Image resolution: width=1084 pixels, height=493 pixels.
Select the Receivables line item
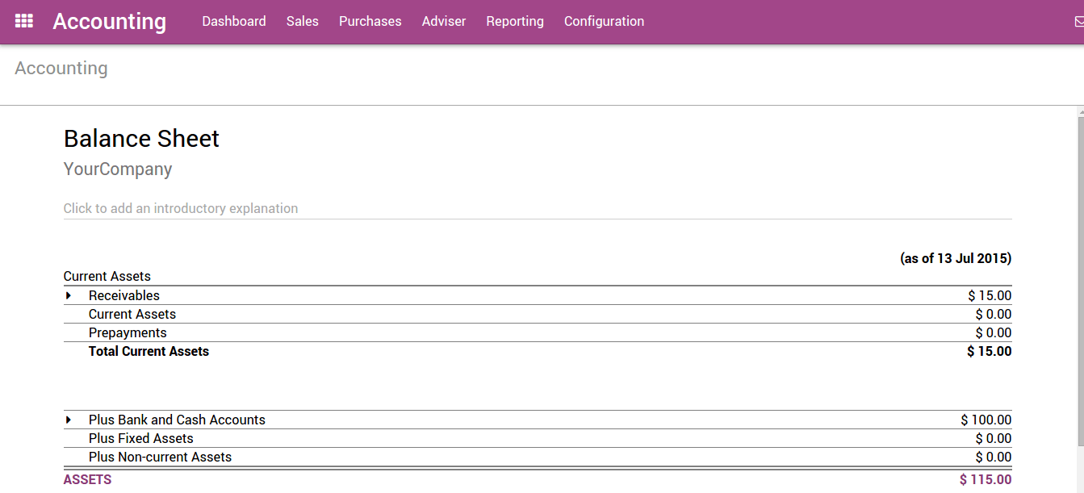pos(123,295)
